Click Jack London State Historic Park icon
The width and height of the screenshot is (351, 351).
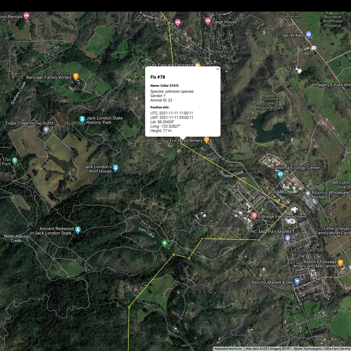(82, 119)
